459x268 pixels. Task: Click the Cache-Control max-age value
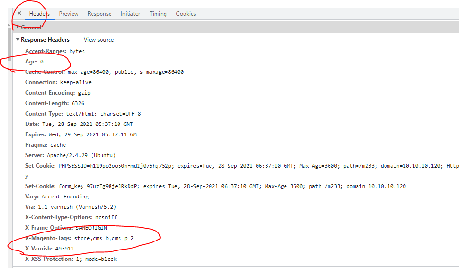pyautogui.click(x=88, y=72)
